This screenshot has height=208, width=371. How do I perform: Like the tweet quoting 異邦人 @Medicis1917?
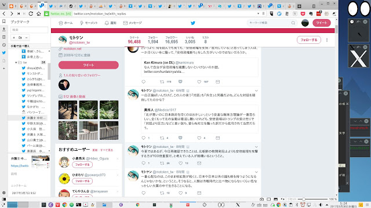[x=199, y=138]
